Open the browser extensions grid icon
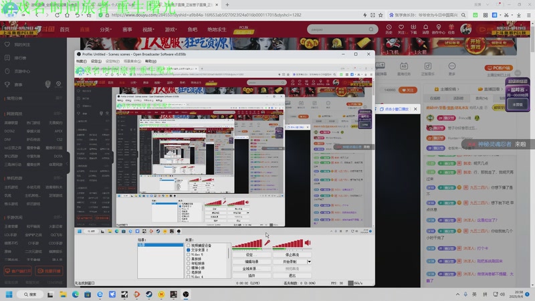Viewport: 535px width, 301px height. [486, 15]
